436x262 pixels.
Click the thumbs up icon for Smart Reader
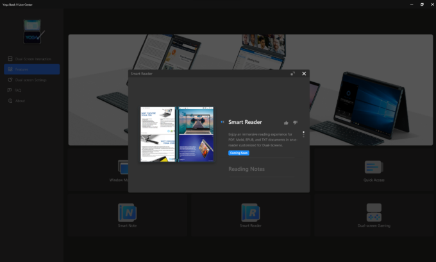tap(286, 123)
